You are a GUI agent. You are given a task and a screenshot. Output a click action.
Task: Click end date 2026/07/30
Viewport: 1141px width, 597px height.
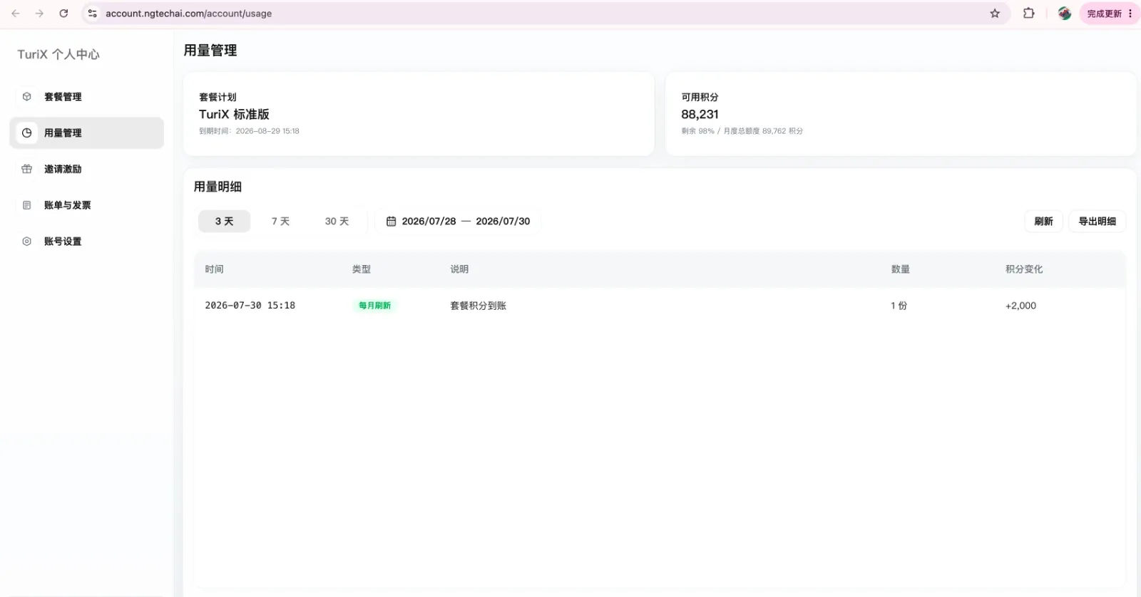[503, 222]
